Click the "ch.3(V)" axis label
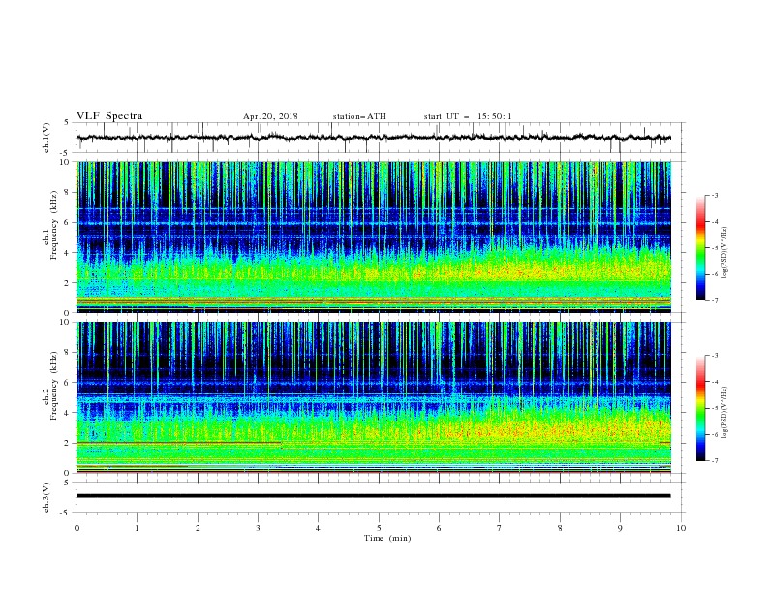Screen dimensions: 767x593 click(x=46, y=497)
